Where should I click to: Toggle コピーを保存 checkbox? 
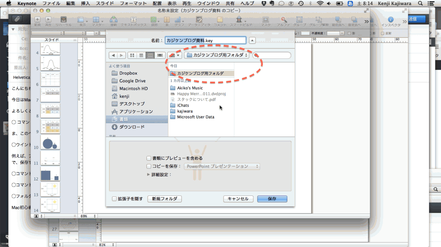click(149, 166)
